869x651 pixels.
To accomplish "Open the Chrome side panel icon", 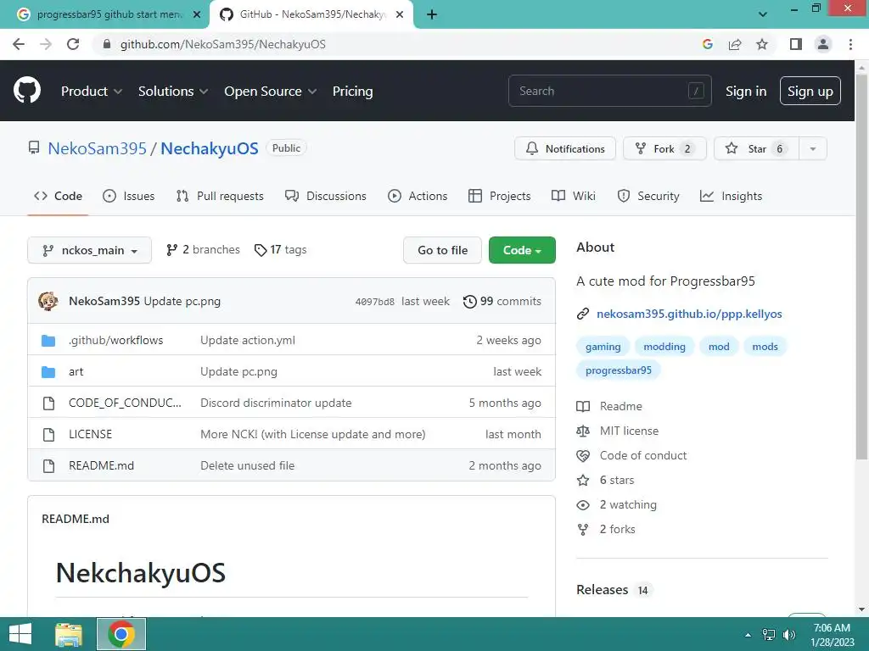I will click(796, 44).
